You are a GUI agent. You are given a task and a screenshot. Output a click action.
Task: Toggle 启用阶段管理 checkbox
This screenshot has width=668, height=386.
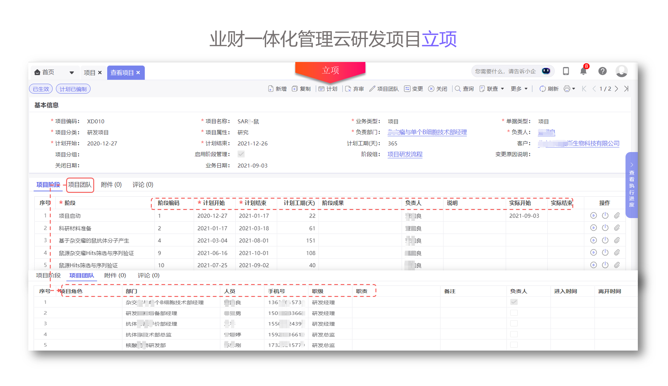pos(241,154)
